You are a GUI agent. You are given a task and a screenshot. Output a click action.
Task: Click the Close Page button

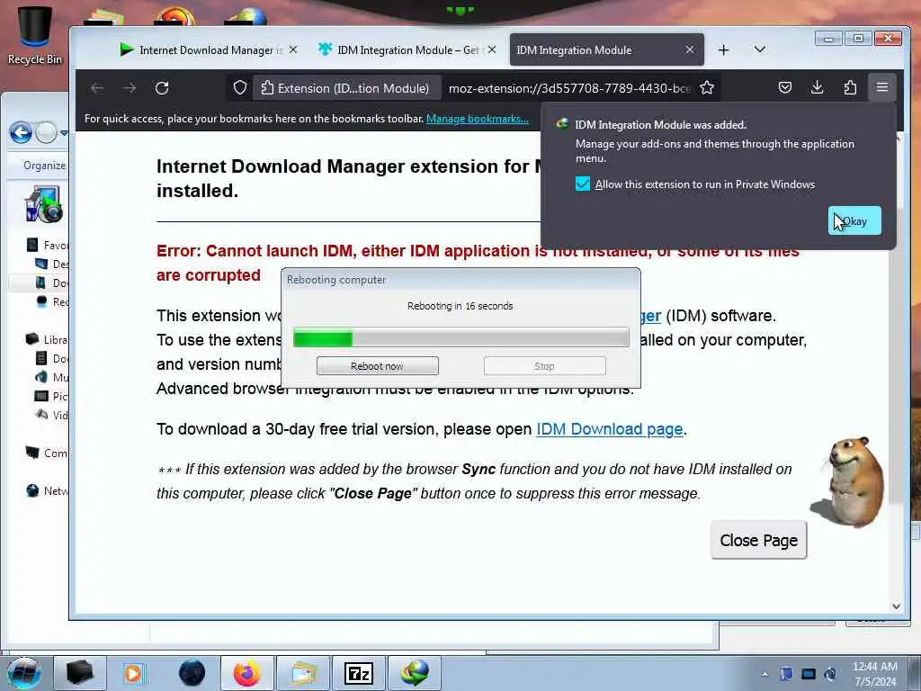tap(758, 540)
